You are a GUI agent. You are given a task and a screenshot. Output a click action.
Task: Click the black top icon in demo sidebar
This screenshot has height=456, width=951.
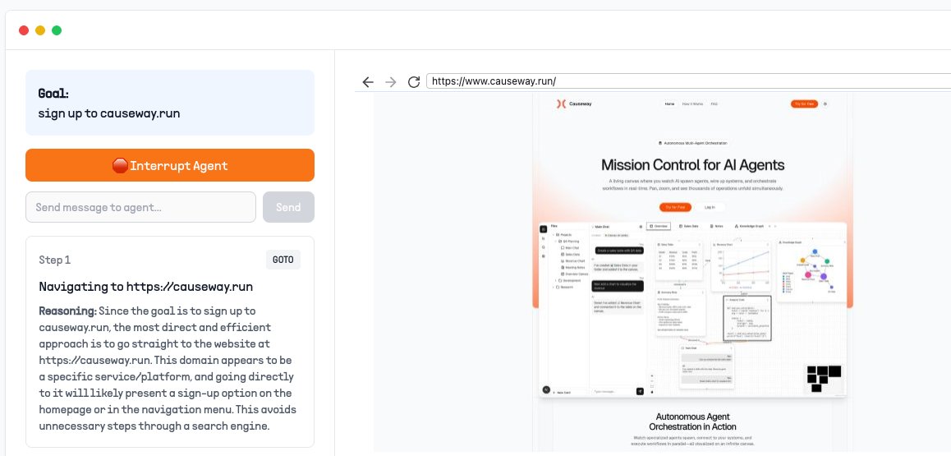coord(544,229)
